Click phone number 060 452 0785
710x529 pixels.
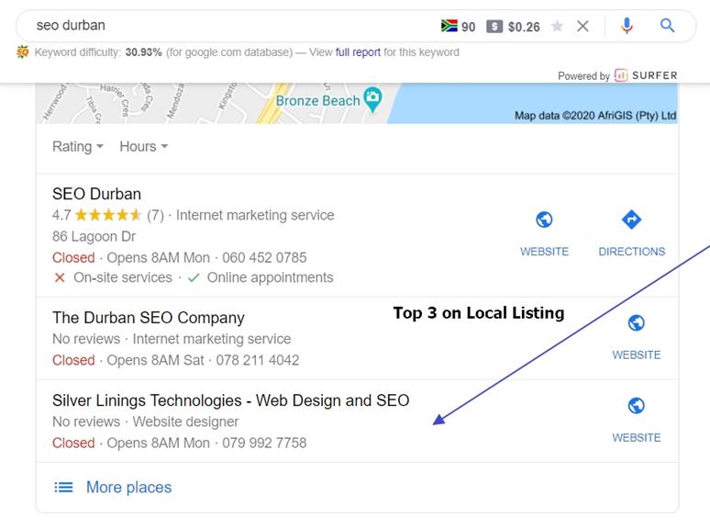264,257
